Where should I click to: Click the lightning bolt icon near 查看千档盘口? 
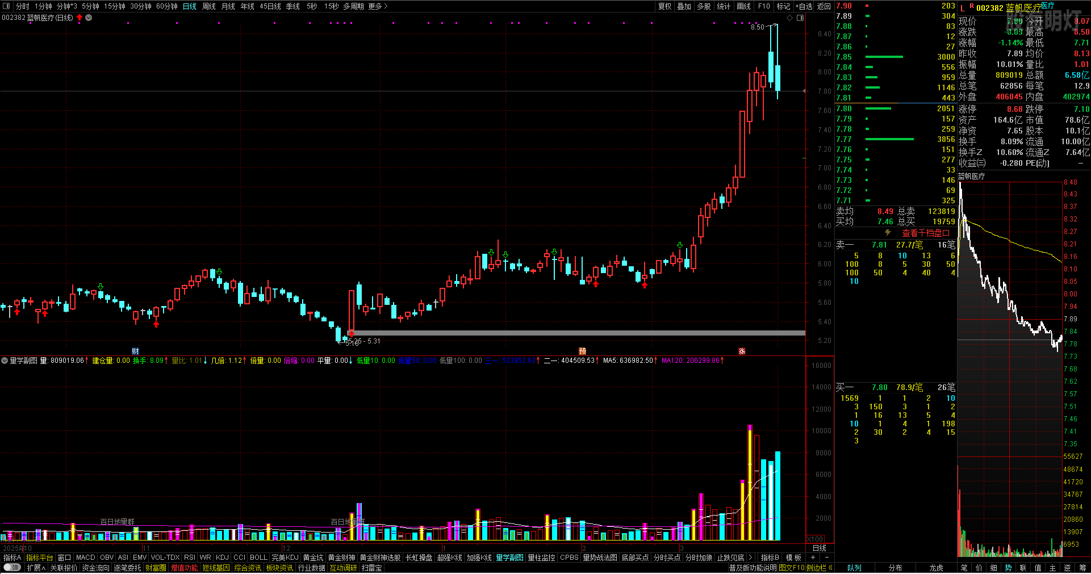888,233
